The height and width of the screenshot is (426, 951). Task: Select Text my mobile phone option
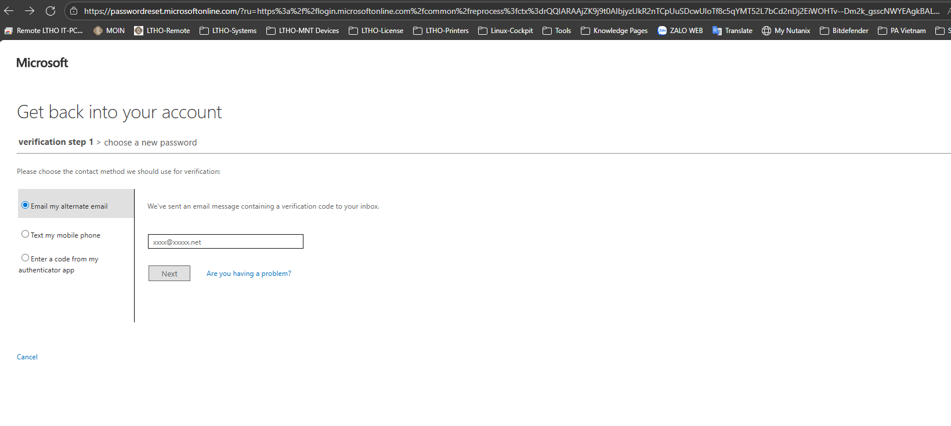[26, 234]
